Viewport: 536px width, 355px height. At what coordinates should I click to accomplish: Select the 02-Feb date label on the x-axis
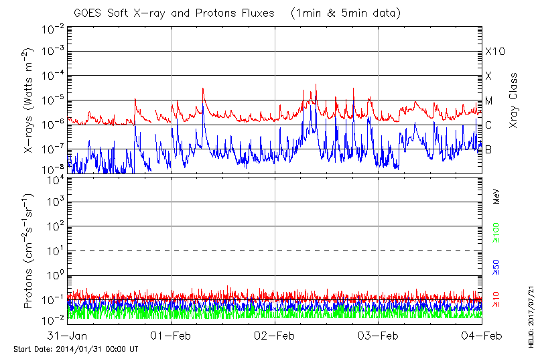(x=275, y=334)
